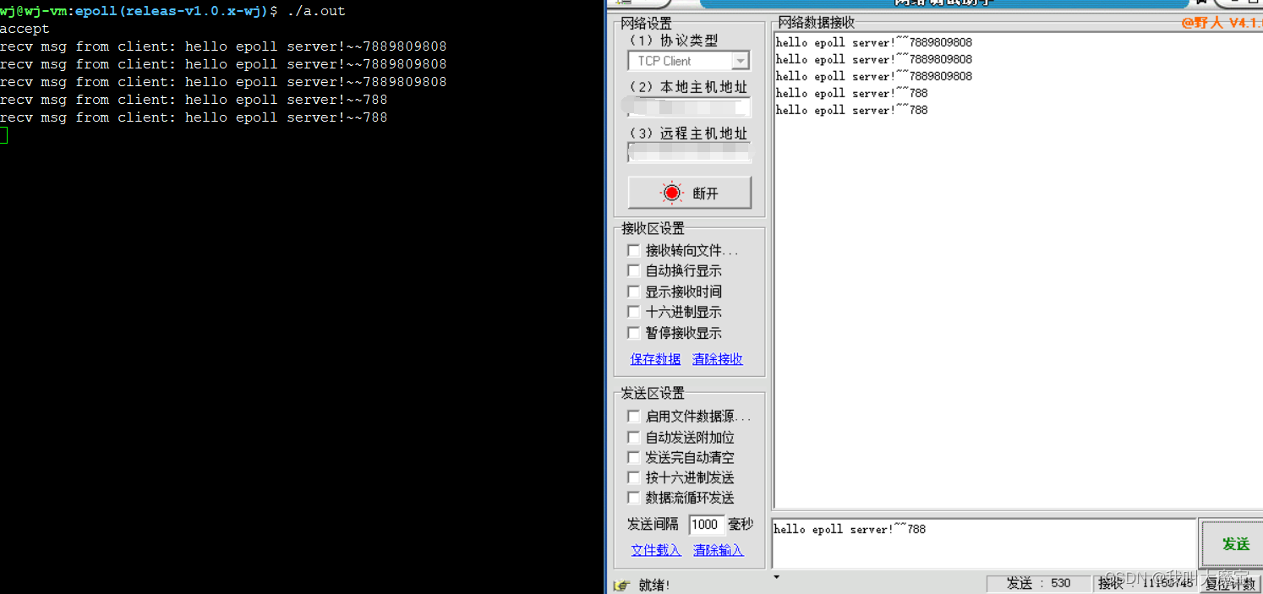Enable the 接收转向文件 checkbox
The width and height of the screenshot is (1263, 594).
634,250
